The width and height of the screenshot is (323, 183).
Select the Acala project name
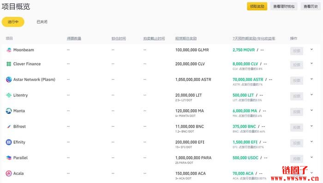tap(18, 173)
